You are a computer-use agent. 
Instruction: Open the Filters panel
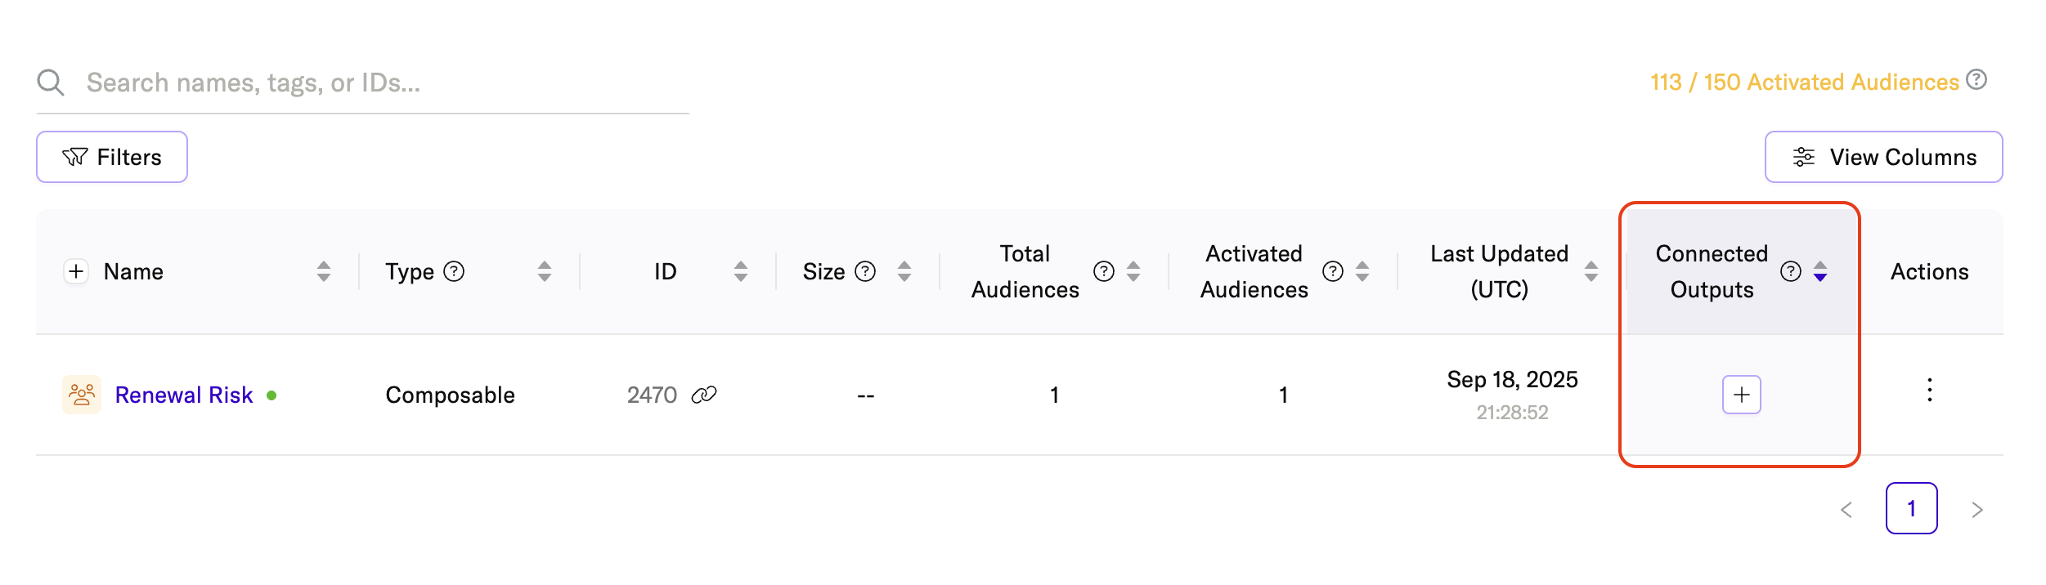pyautogui.click(x=112, y=157)
